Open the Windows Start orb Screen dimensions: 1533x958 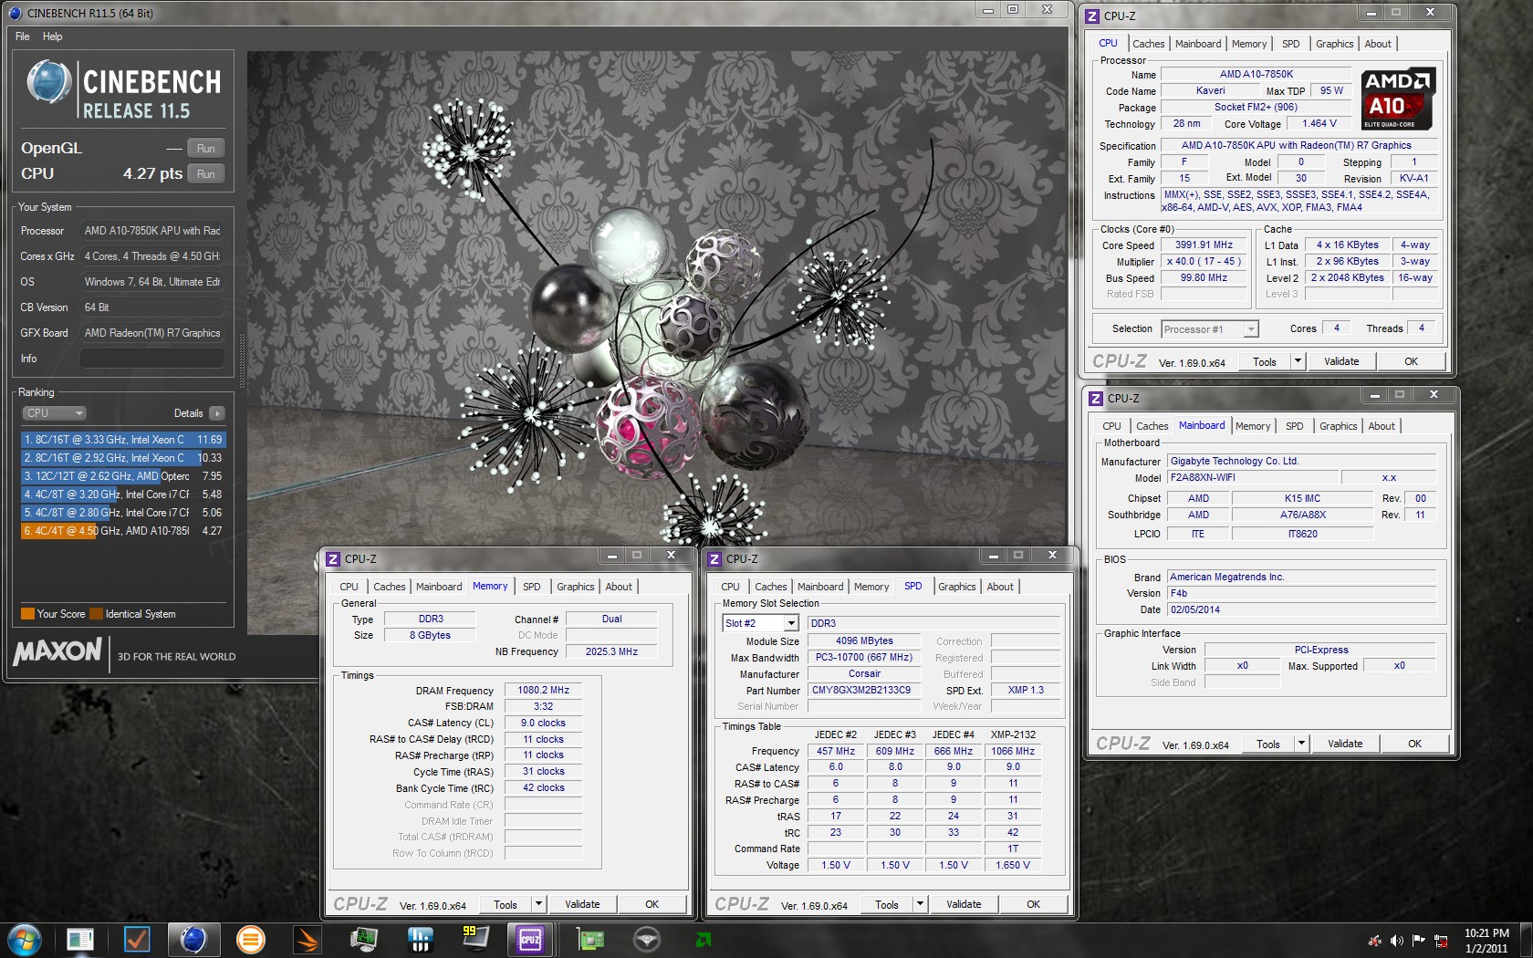click(x=25, y=939)
